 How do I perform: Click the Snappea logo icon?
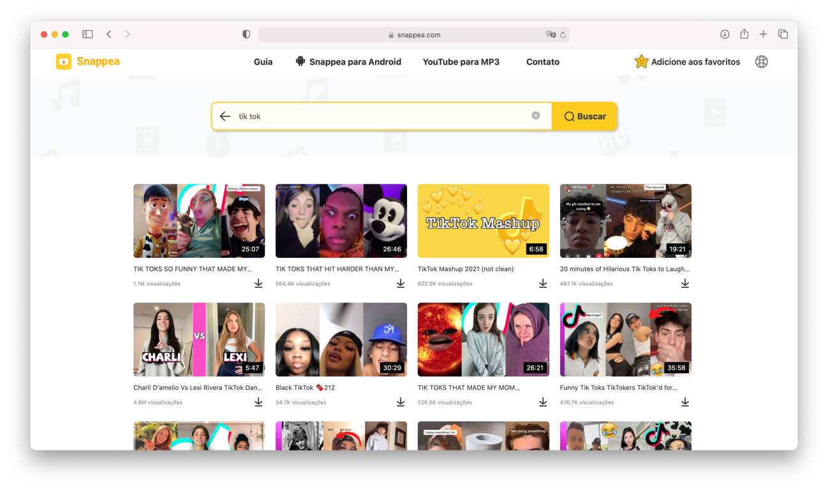(64, 61)
